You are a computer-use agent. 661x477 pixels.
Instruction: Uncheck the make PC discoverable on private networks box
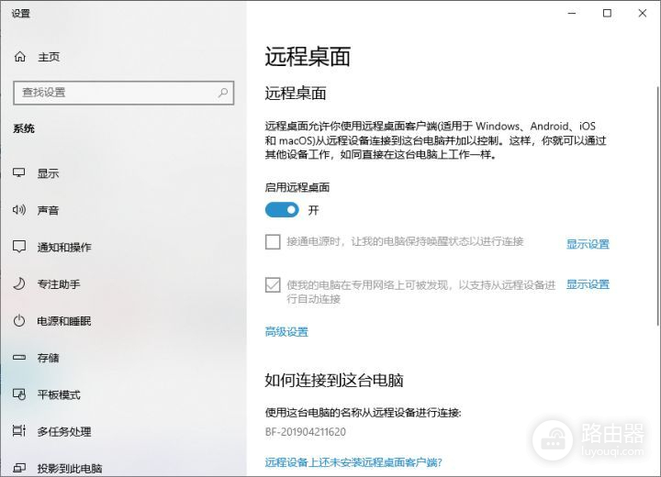(x=273, y=285)
